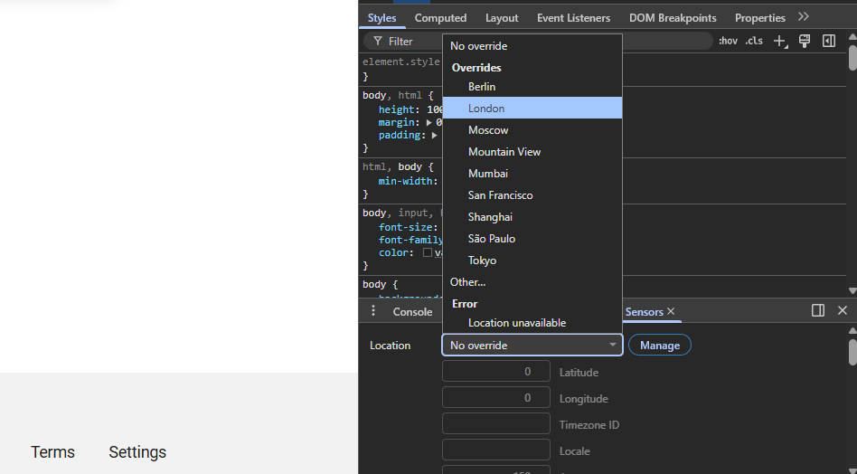The height and width of the screenshot is (474, 857).
Task: Select the Sensors drawer tab
Action: (x=644, y=311)
